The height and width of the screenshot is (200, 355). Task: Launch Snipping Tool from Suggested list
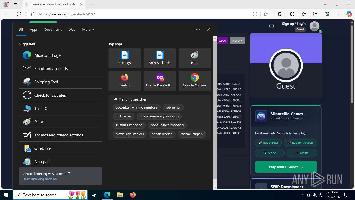60,82
